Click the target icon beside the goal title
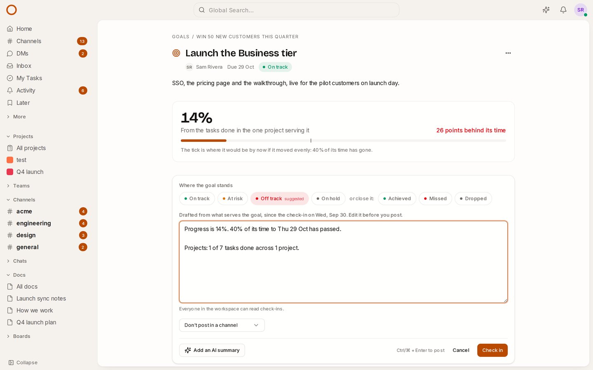 tap(176, 53)
